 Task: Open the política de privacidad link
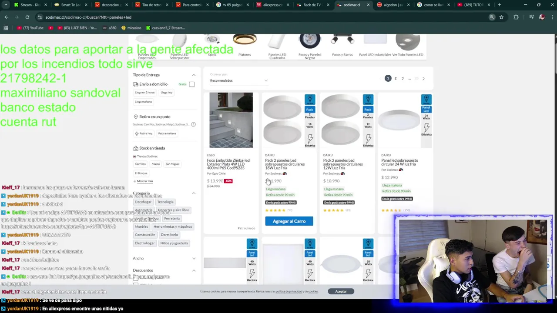(289, 291)
